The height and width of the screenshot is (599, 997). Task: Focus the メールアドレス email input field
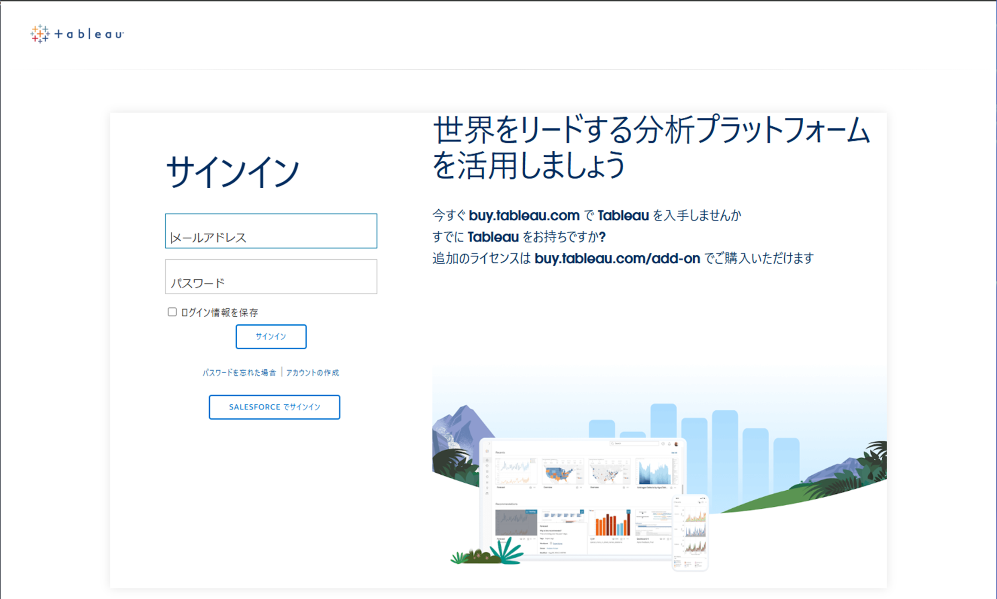click(x=271, y=231)
